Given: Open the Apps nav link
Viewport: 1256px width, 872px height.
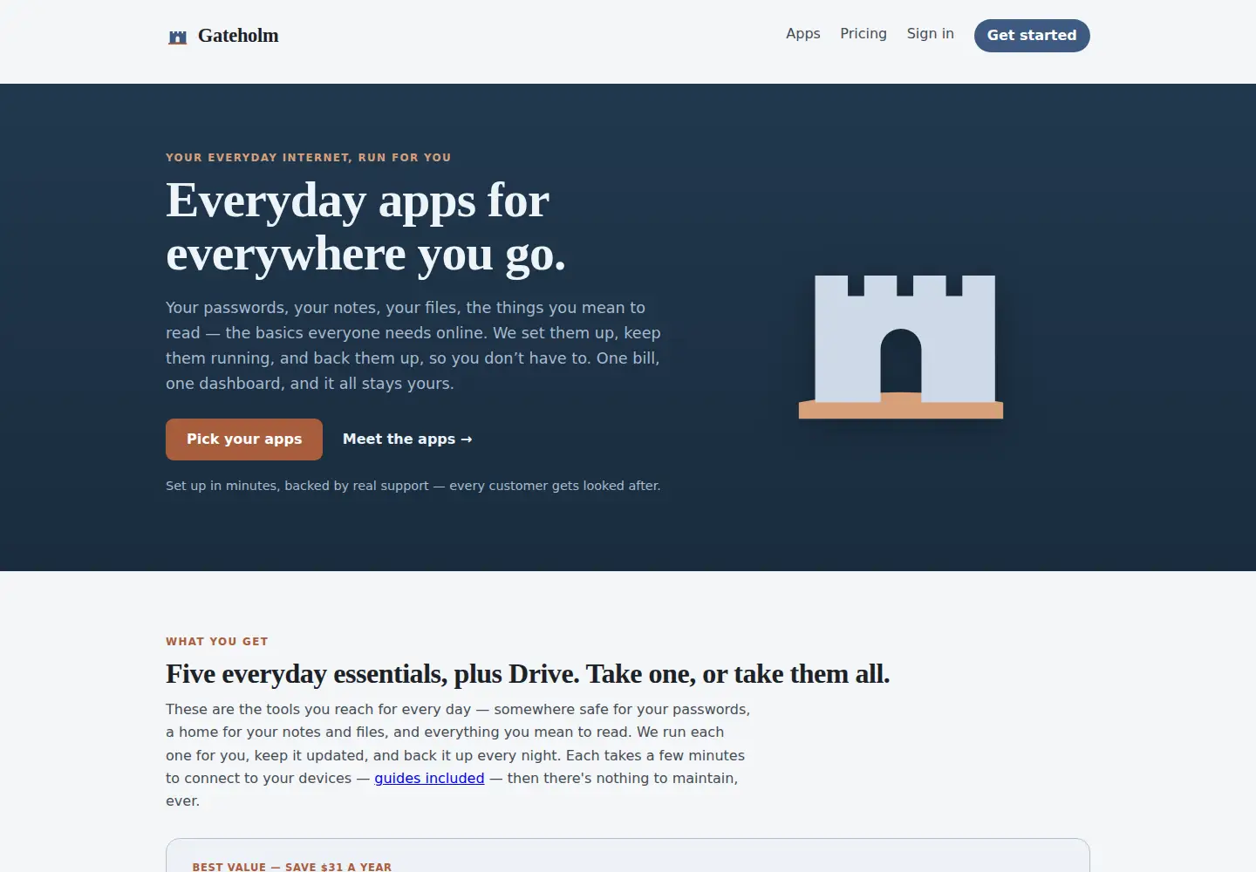Looking at the screenshot, I should pos(802,34).
